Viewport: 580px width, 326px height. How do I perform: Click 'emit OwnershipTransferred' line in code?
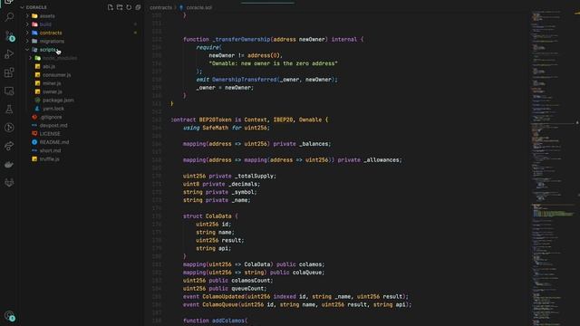tap(266, 80)
